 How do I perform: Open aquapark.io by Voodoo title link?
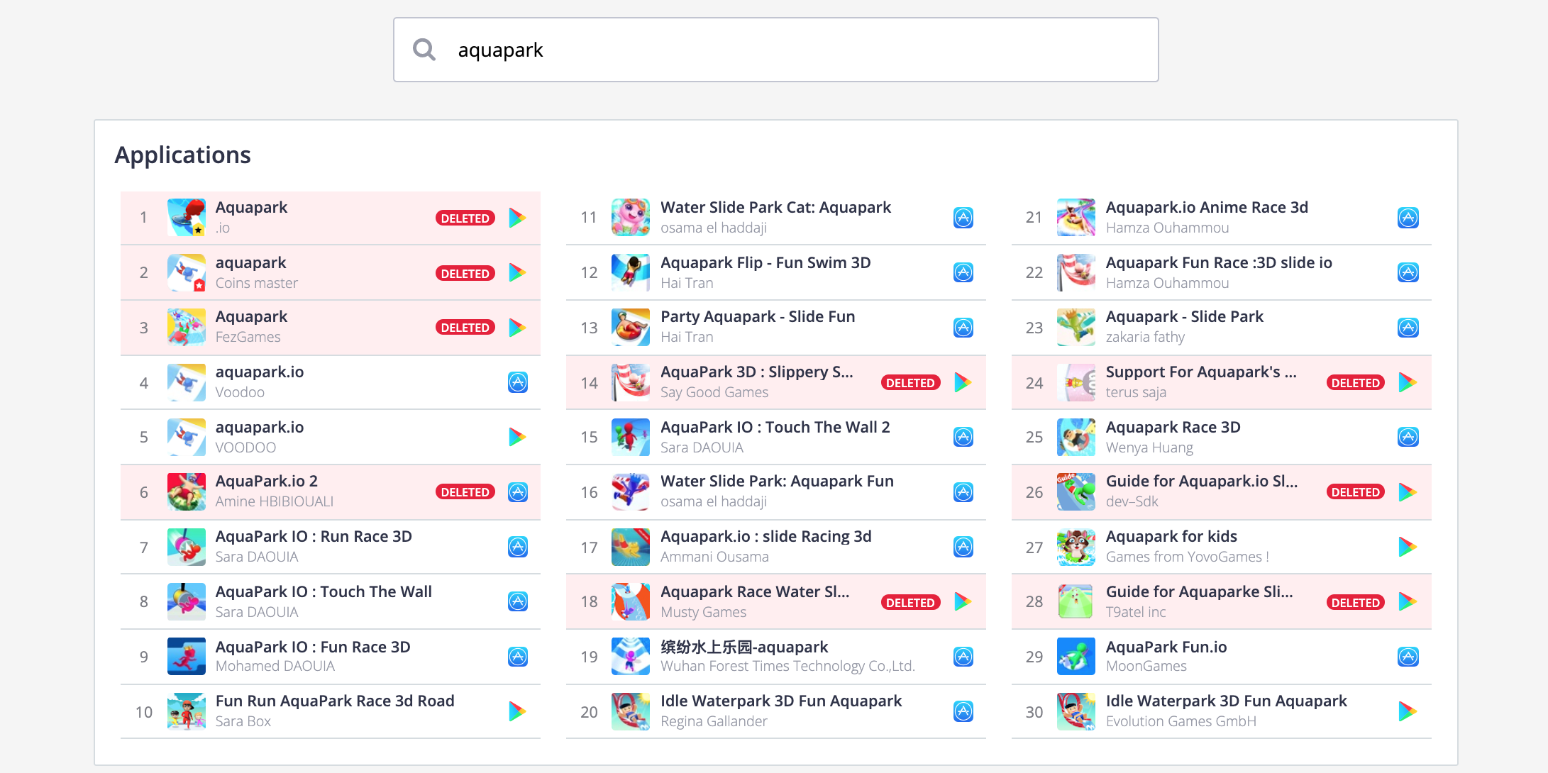pos(260,372)
